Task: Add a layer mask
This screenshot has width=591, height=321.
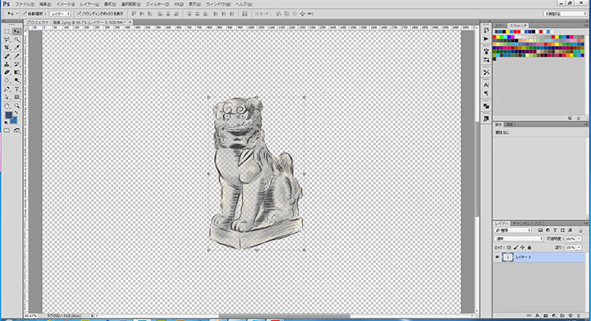Action: tap(545, 315)
